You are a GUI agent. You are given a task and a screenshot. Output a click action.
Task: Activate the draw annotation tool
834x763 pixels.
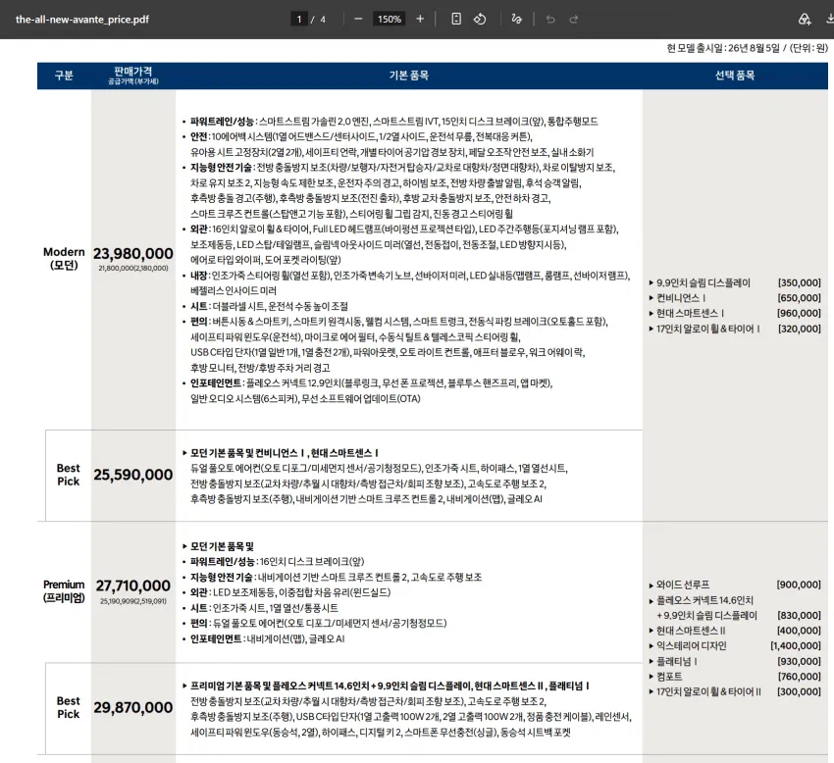(516, 20)
